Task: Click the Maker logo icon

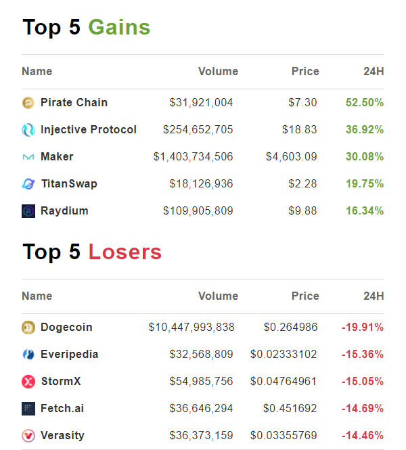Action: click(28, 157)
